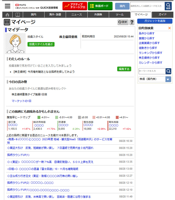Click the stock code input field
Image resolution: width=175 pixels, height=200 pixels.
click(147, 6)
